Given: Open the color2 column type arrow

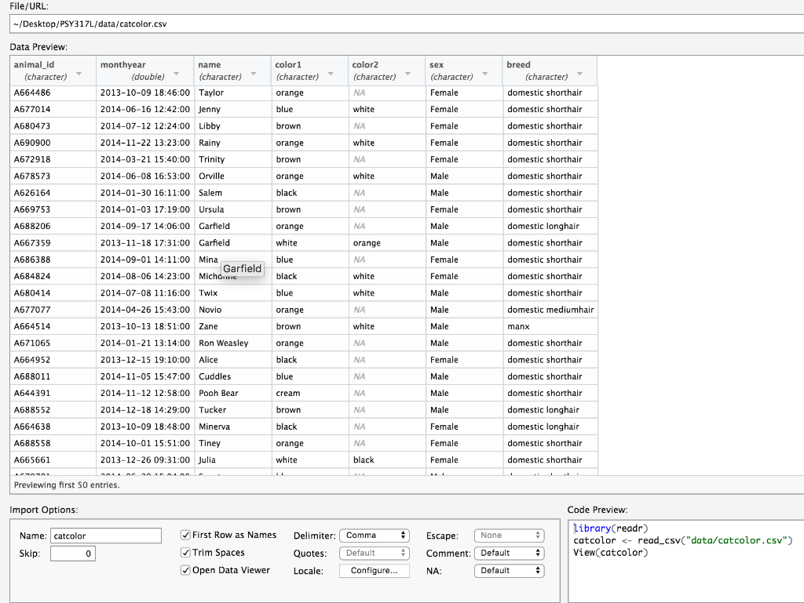Looking at the screenshot, I should coord(407,74).
